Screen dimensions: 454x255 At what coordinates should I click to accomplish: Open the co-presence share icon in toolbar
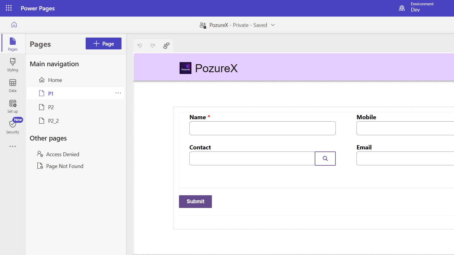(166, 46)
